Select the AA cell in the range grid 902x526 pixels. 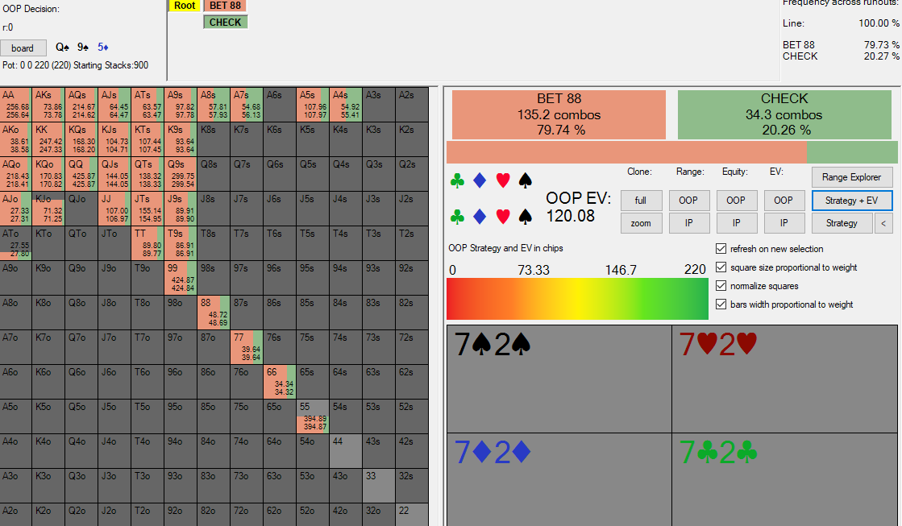tap(15, 104)
